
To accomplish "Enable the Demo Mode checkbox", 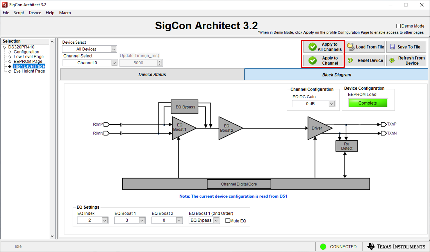I will tap(398, 26).
